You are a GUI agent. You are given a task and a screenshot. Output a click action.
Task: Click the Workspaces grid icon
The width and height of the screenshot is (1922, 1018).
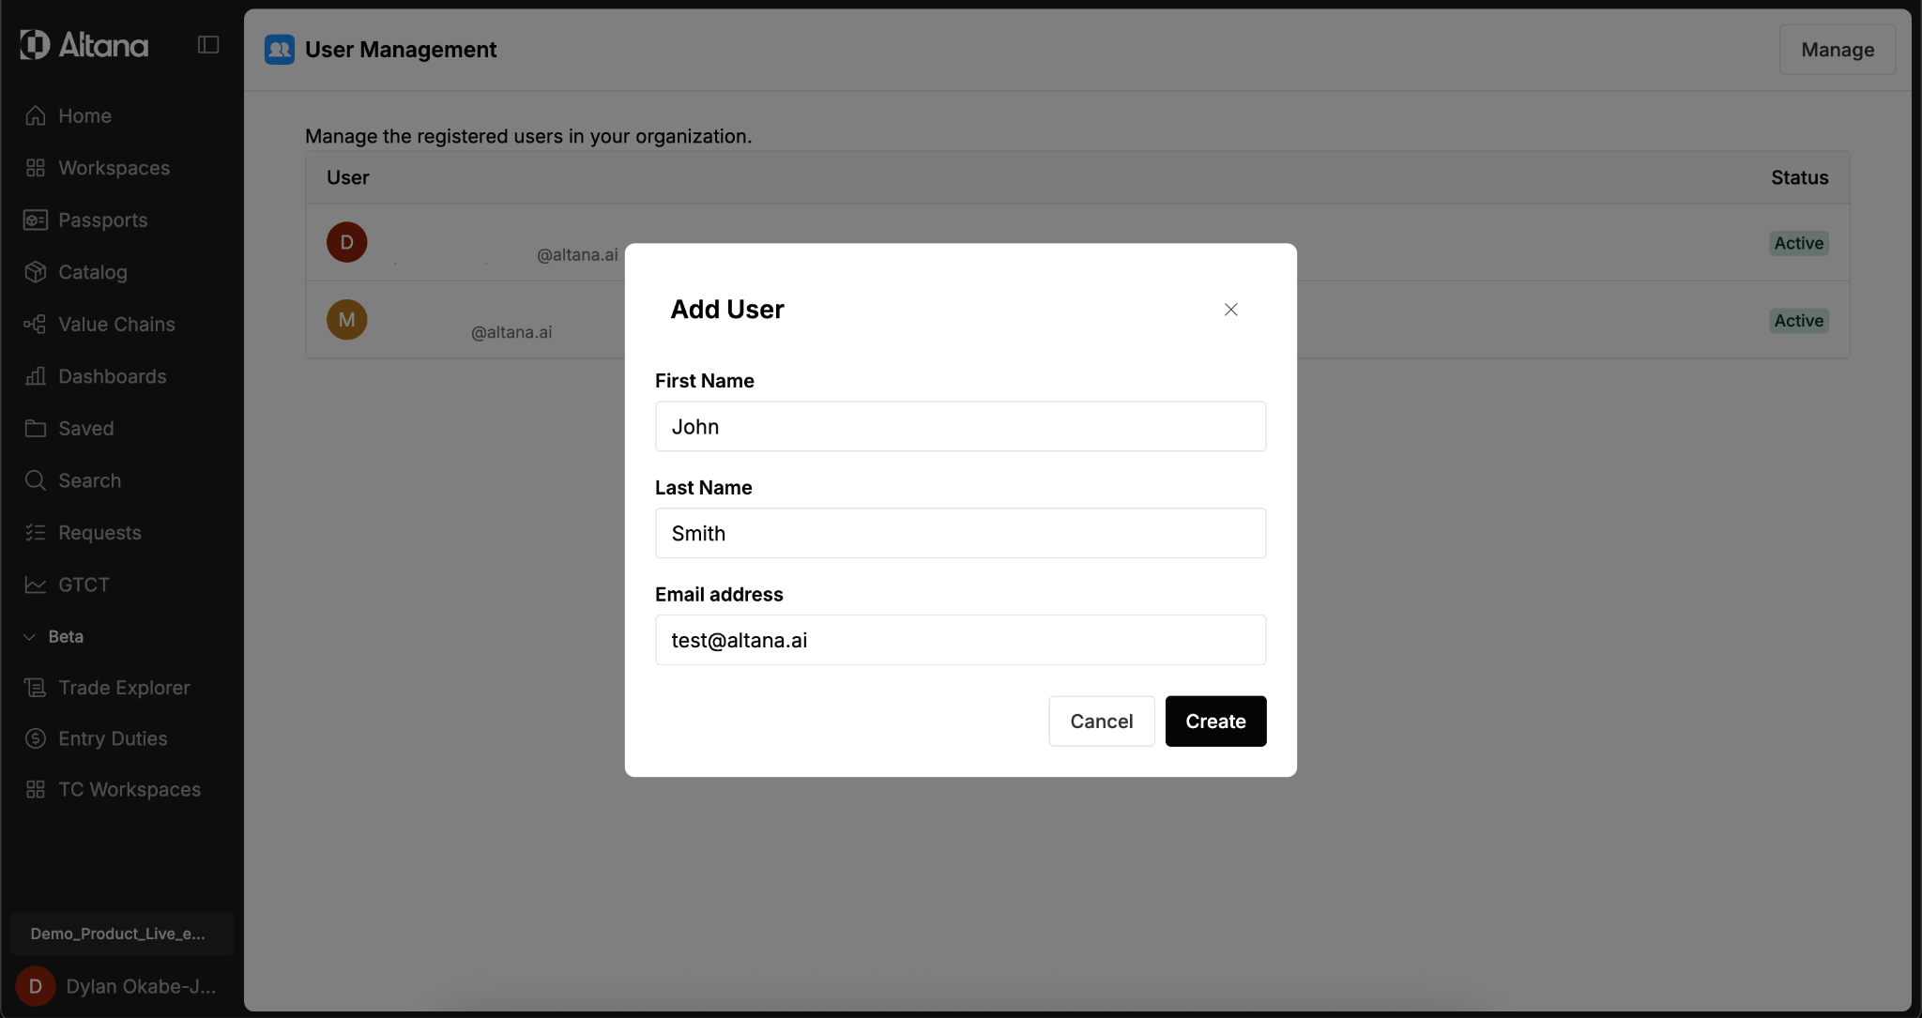click(36, 168)
